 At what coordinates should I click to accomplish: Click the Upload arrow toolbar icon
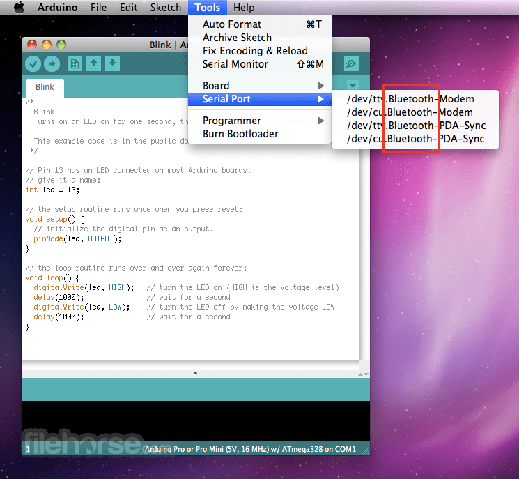click(52, 64)
